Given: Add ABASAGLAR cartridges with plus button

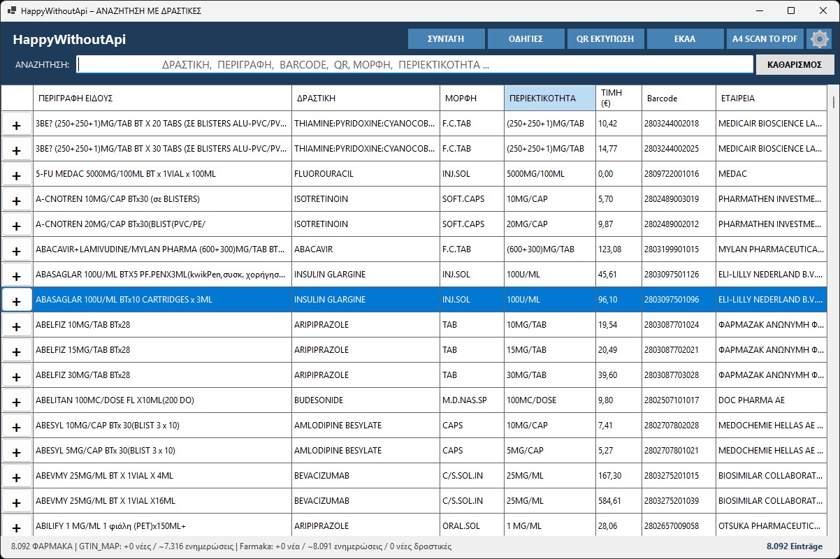Looking at the screenshot, I should (x=17, y=300).
